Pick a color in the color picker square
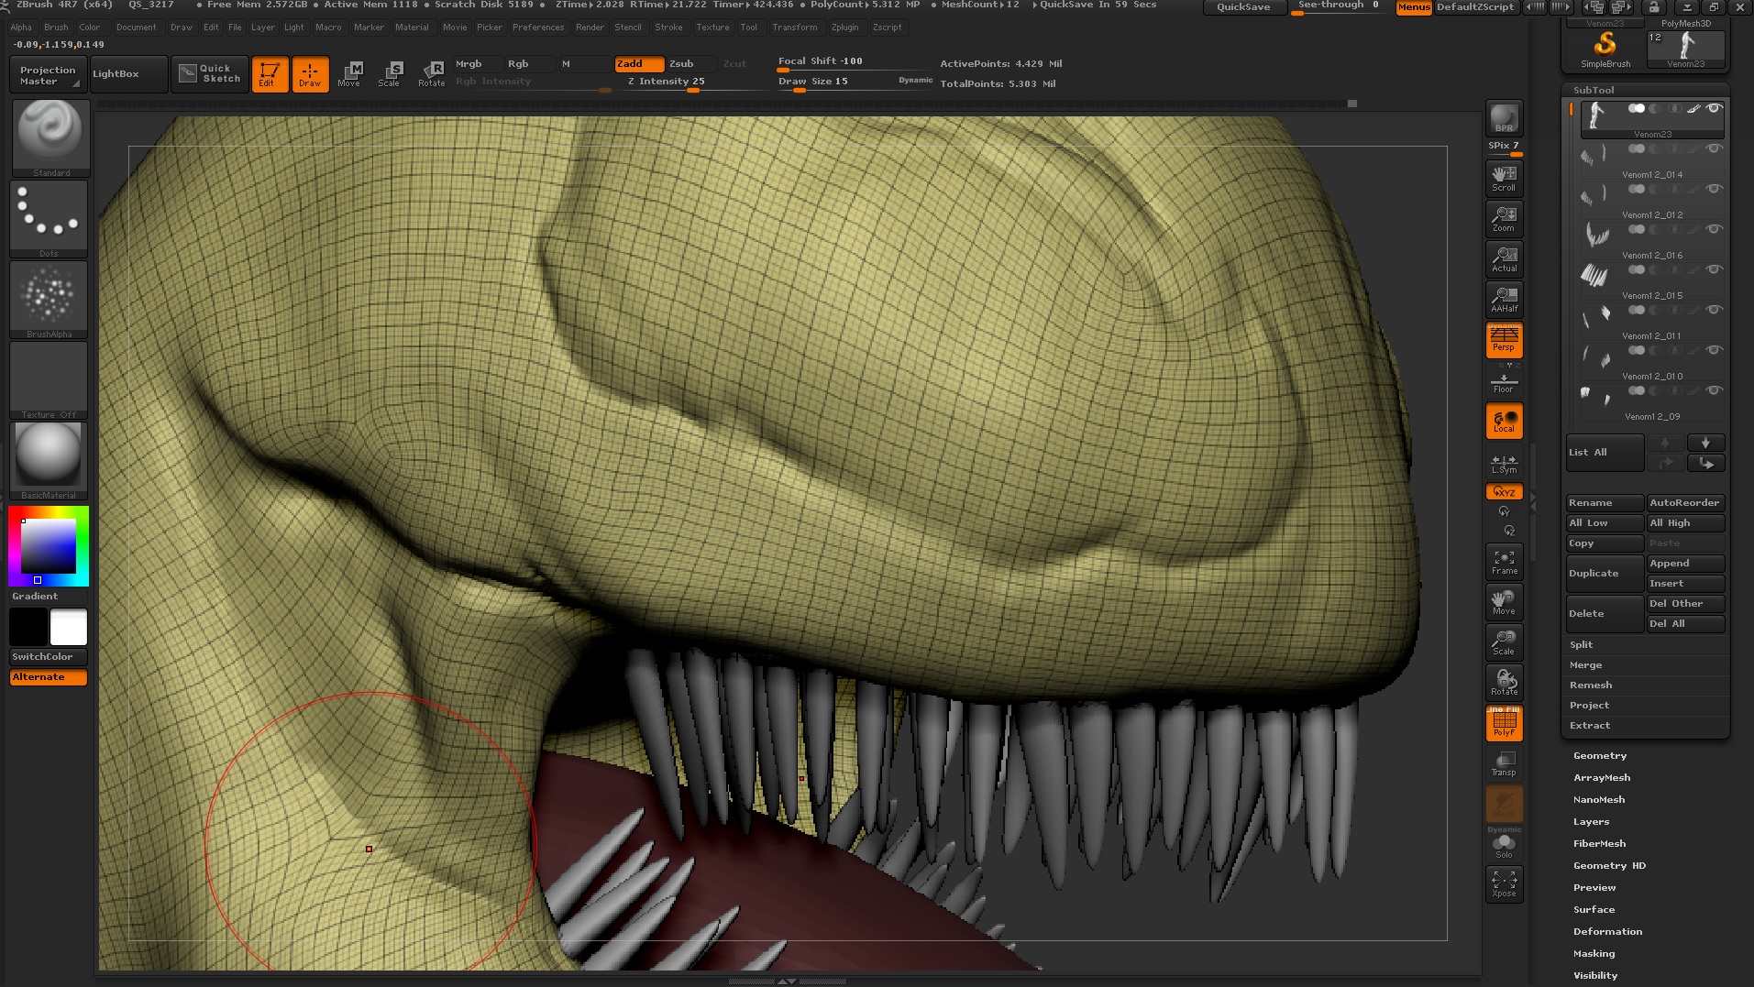 (x=49, y=547)
